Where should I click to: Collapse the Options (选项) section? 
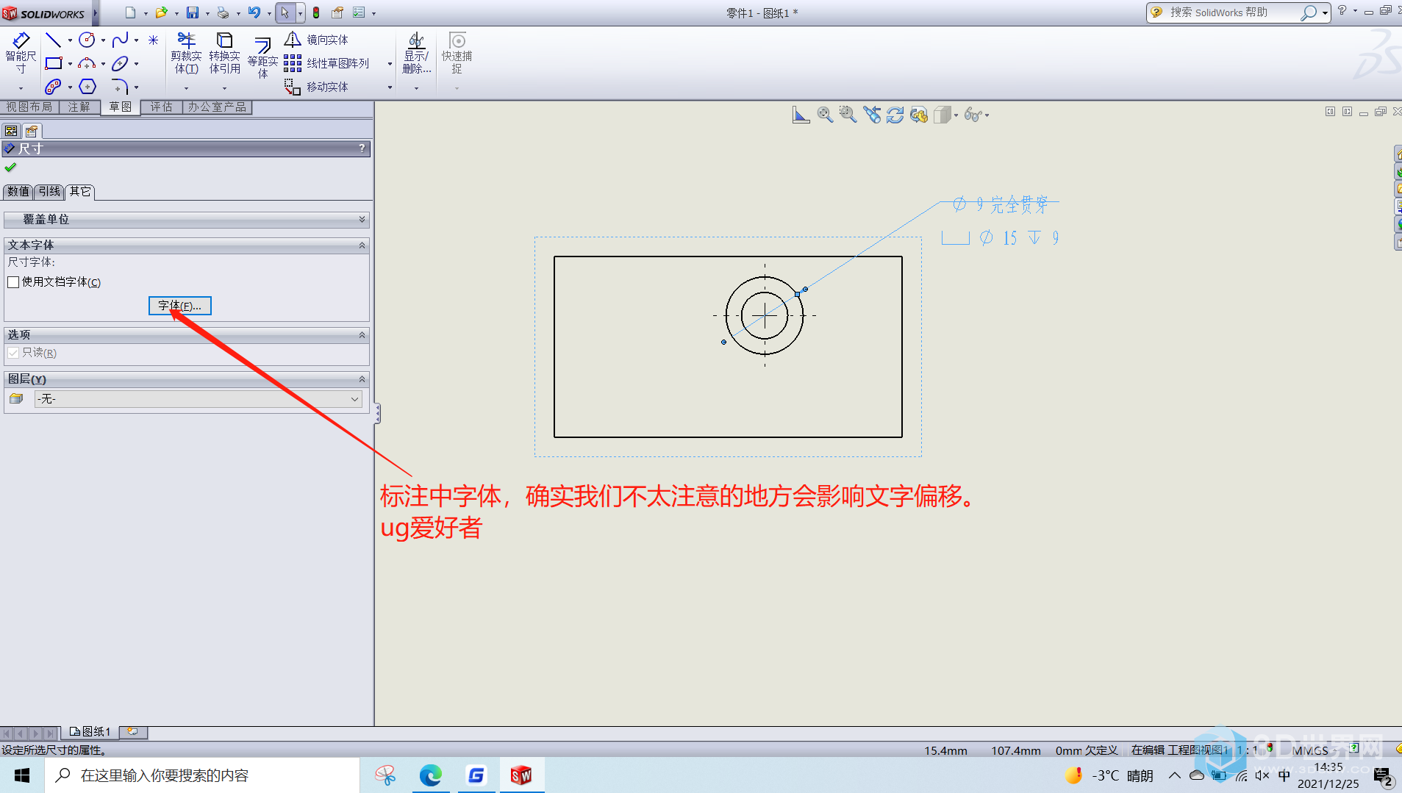(362, 335)
